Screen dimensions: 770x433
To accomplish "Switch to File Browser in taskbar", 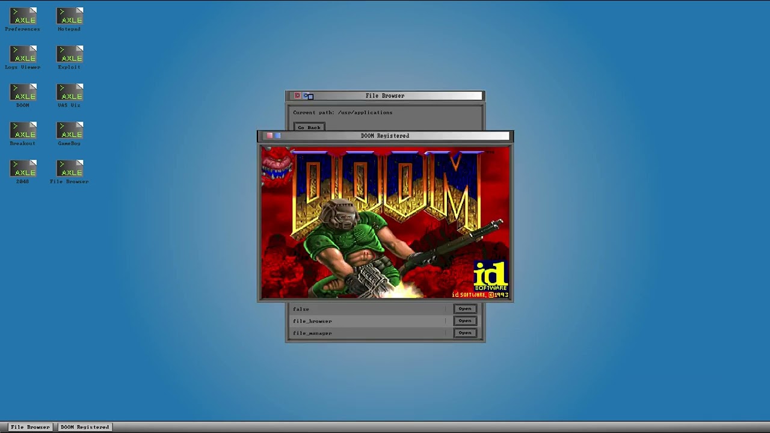I will coord(30,427).
